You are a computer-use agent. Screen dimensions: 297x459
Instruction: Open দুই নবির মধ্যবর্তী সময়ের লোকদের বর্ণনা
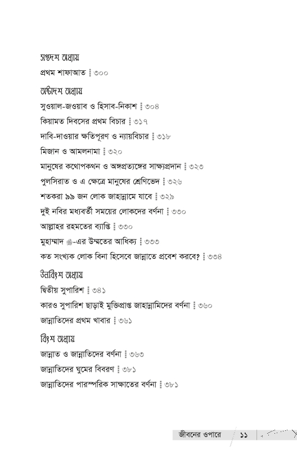click(113, 211)
